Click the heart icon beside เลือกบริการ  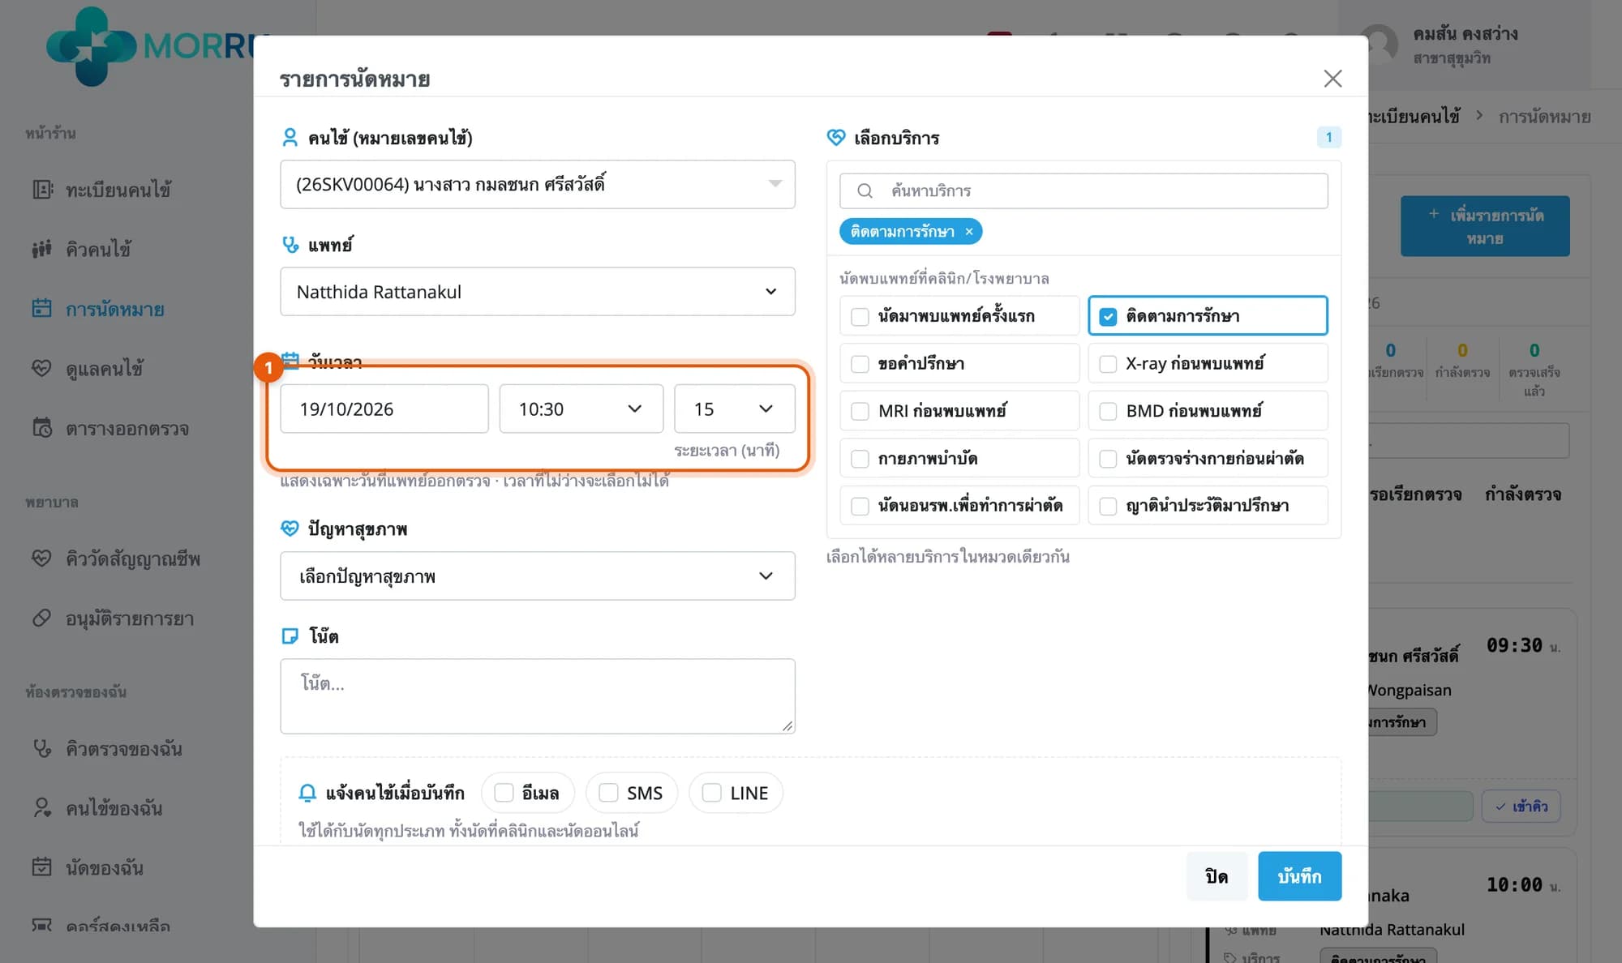click(836, 138)
